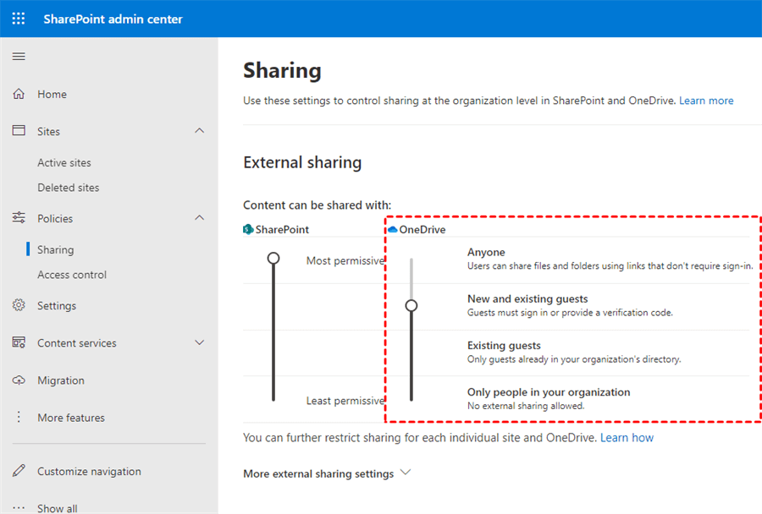Image resolution: width=762 pixels, height=514 pixels.
Task: Click the Home house icon
Action: (x=19, y=94)
